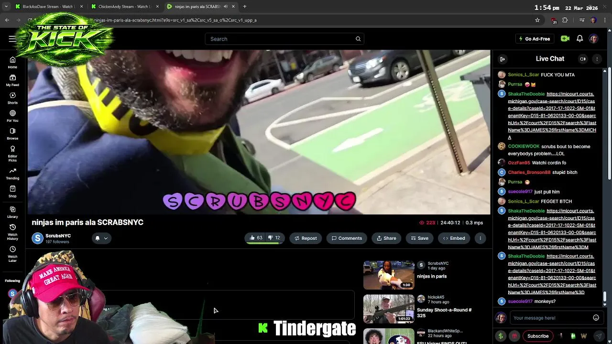
Task: Open Shop in sidebar
Action: 12,191
